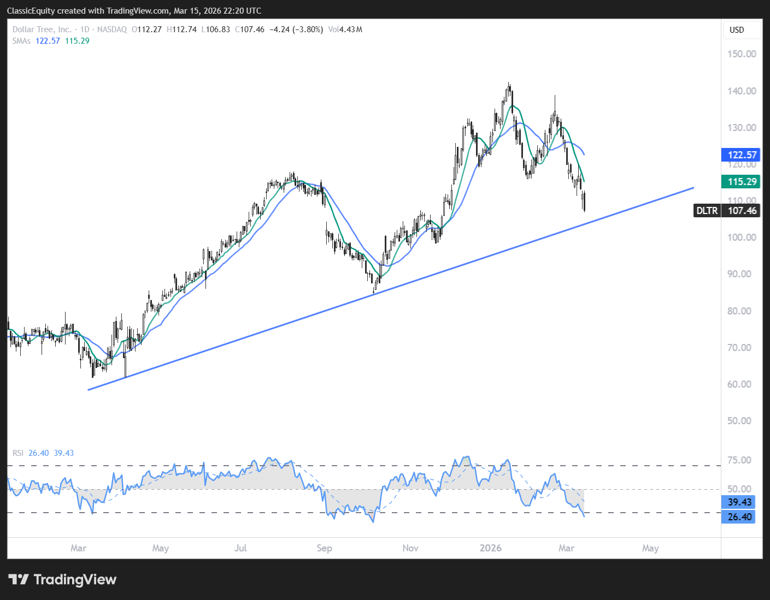Screen dimensions: 770x600
Task: Click the green 115.29 price axis label
Action: 741,182
